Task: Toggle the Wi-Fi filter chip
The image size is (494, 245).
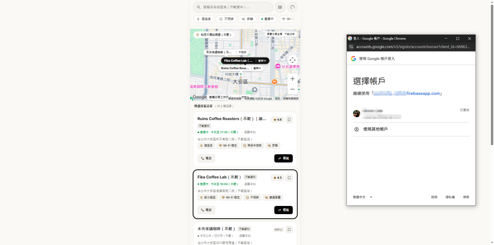Action: 288,19
